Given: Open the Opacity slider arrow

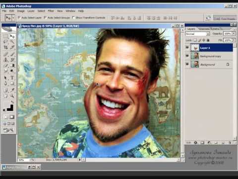Looking at the screenshot, I should (234, 34).
